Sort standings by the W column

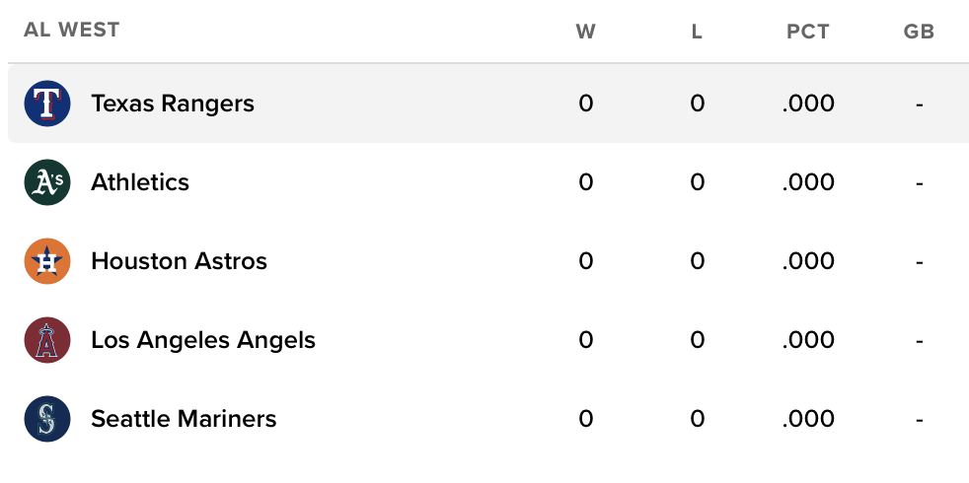tap(586, 32)
